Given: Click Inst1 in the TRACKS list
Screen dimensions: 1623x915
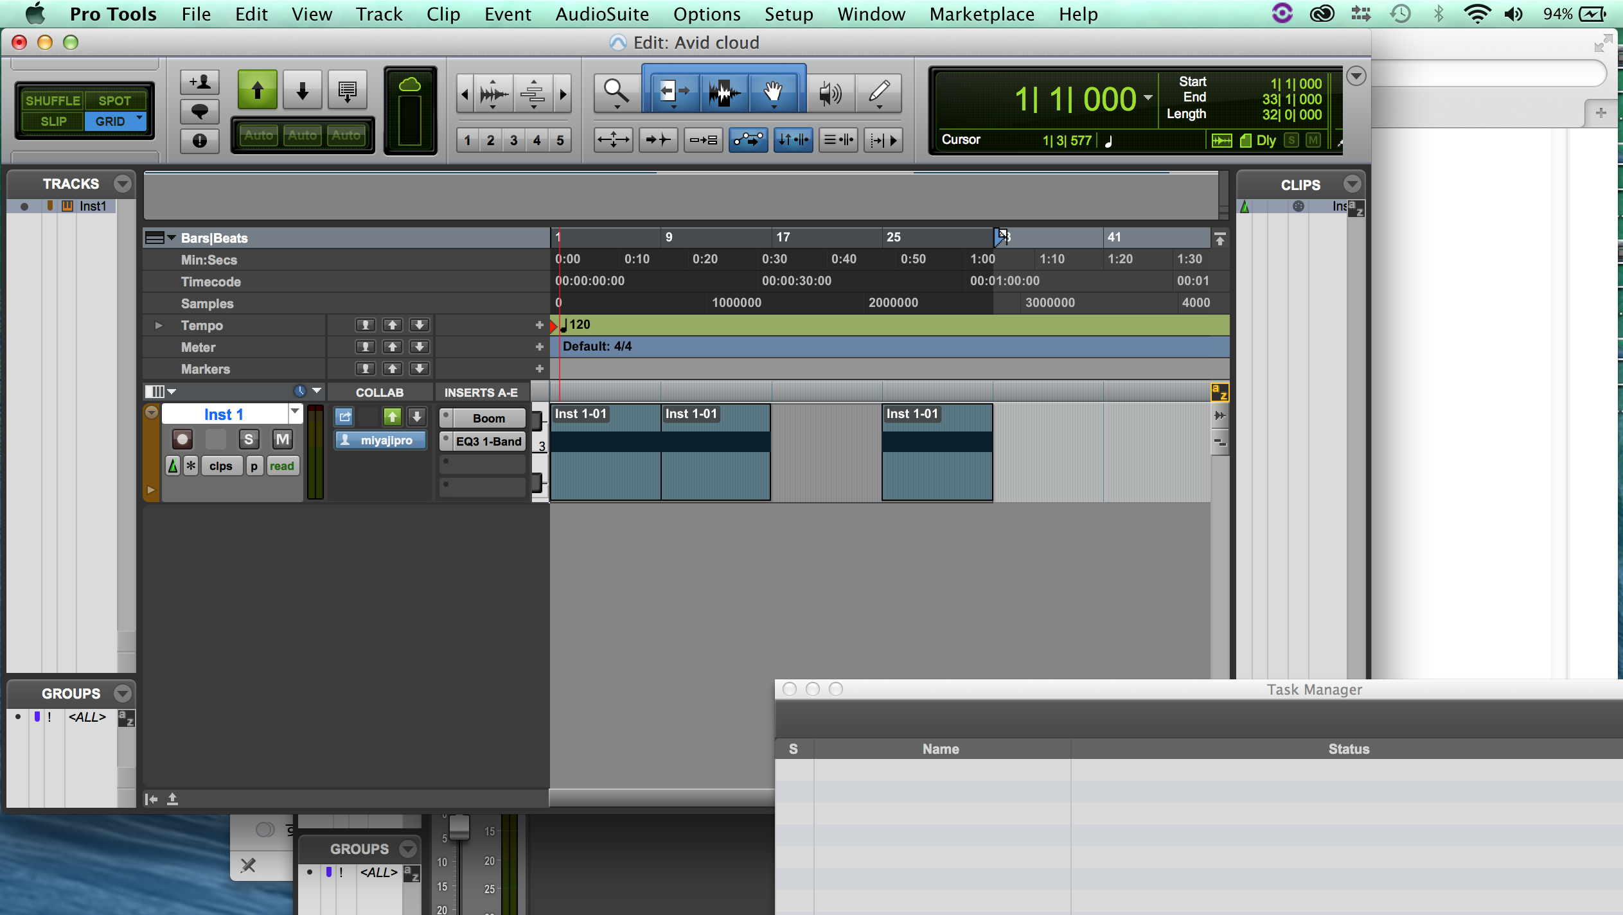Looking at the screenshot, I should (x=93, y=206).
